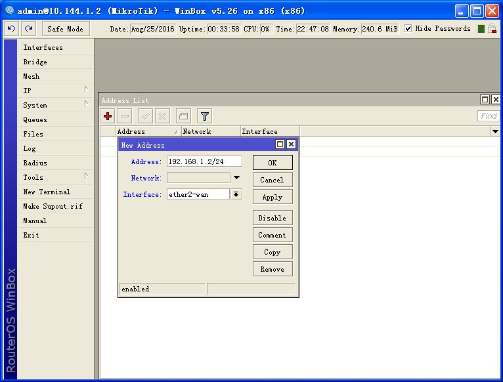The height and width of the screenshot is (382, 503).
Task: Click the Memory value 240.6 MiB
Action: pos(380,29)
